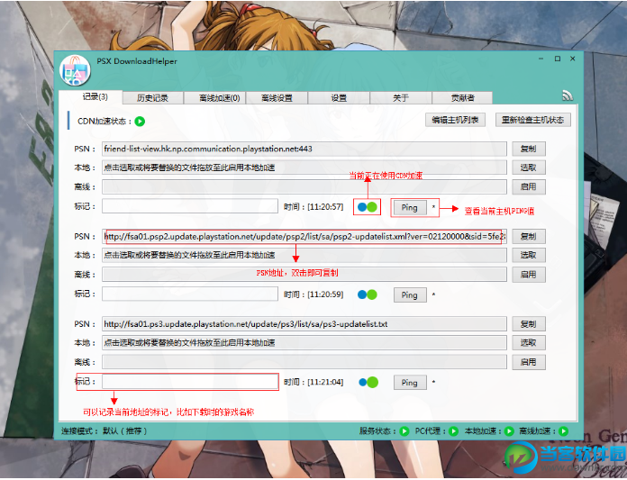Minimize the PSX DownloadHelper window
The height and width of the screenshot is (480, 627).
click(x=541, y=59)
